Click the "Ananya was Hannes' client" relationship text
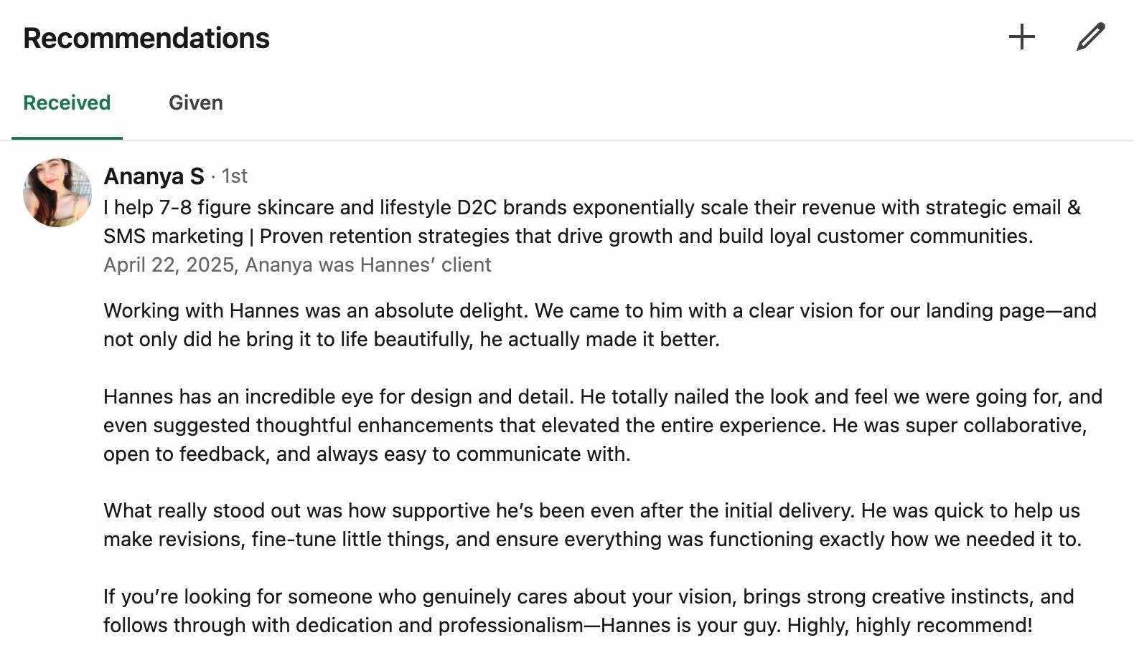The width and height of the screenshot is (1134, 668). pyautogui.click(x=367, y=265)
